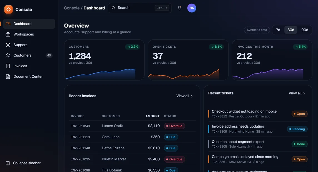Click the Customers people icon
This screenshot has height=172, width=318.
coord(8,55)
